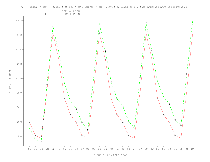Click the x-axis tick label 24
Screen dimensions: 210x162
click(x=76, y=149)
